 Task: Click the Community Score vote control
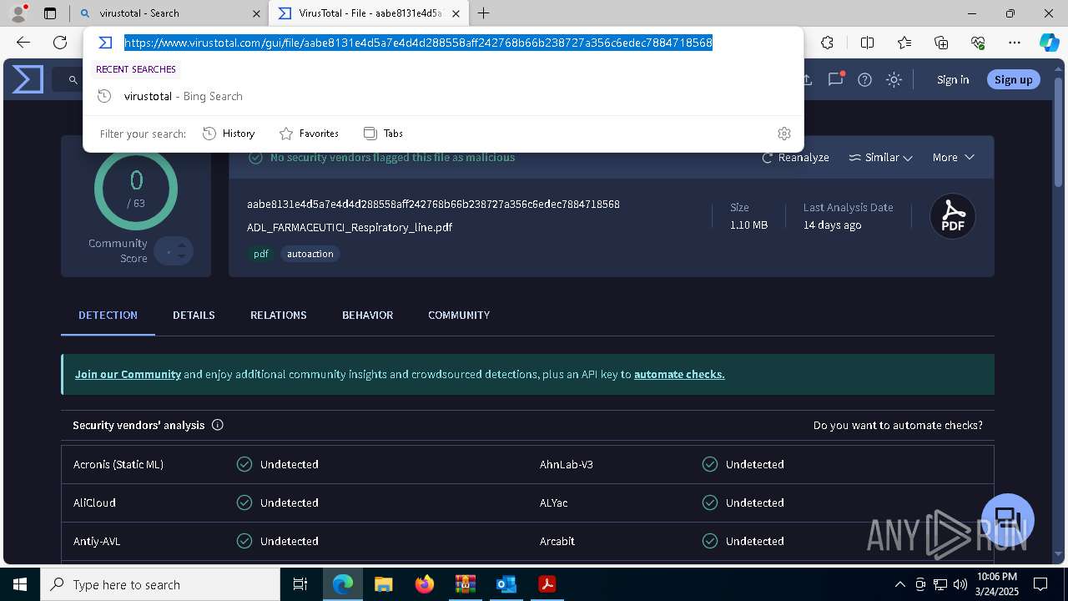tap(174, 250)
